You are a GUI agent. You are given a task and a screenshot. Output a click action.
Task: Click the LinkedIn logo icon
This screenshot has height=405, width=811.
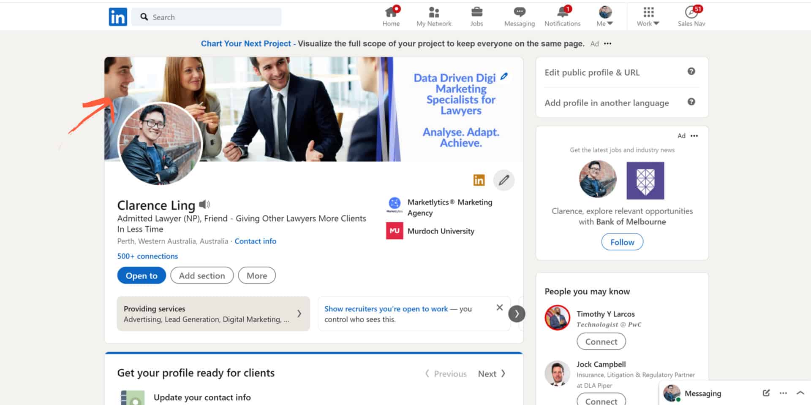pos(118,17)
